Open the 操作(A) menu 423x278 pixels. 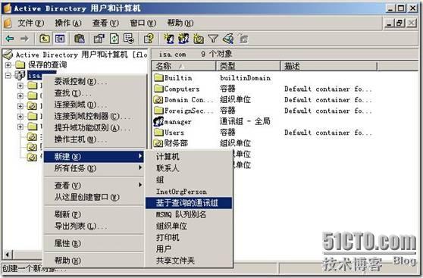(68, 23)
